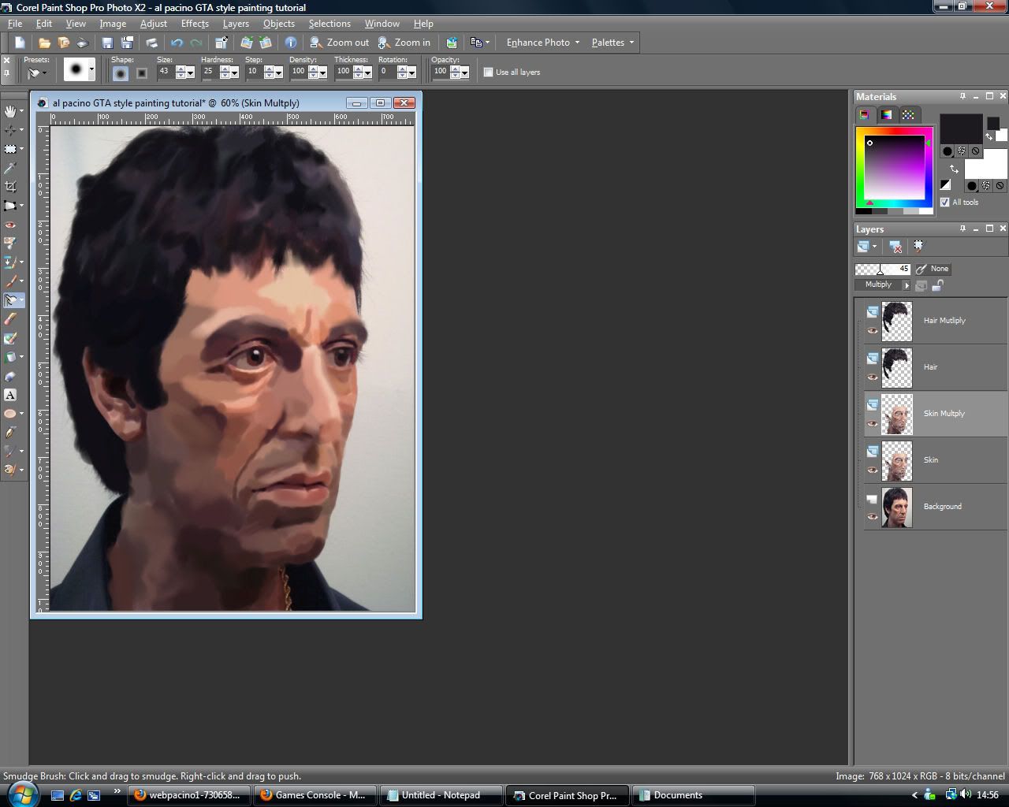The image size is (1009, 807).
Task: Select the Art Media palette-brush tool
Action: (10, 470)
